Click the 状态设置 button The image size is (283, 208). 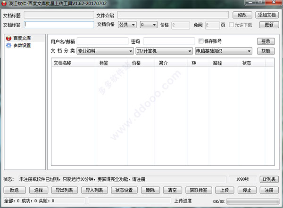click(x=124, y=190)
